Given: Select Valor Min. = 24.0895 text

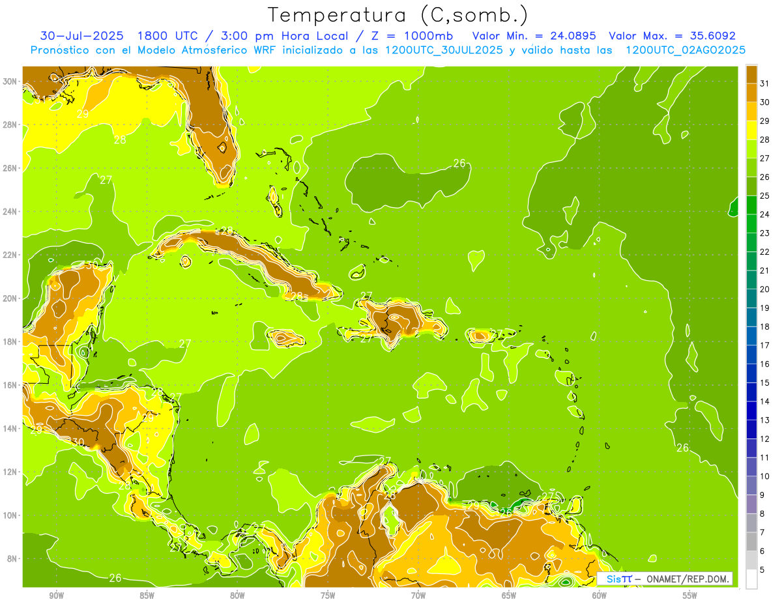Looking at the screenshot, I should 534,36.
